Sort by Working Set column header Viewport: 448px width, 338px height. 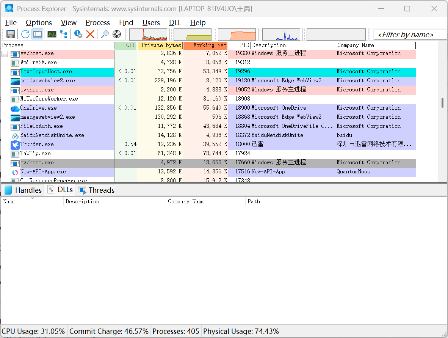point(205,45)
